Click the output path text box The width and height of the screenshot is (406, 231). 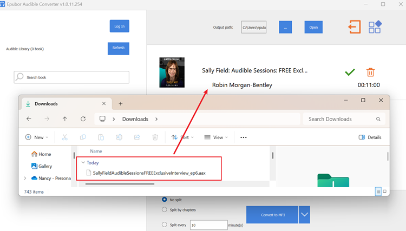coord(254,27)
